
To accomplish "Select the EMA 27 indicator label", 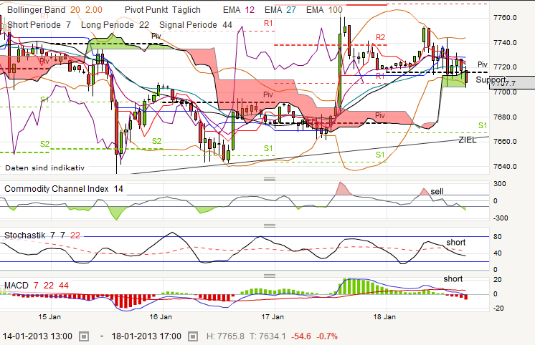I will pos(280,10).
